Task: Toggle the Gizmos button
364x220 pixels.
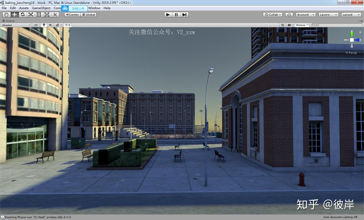Action: coord(301,25)
